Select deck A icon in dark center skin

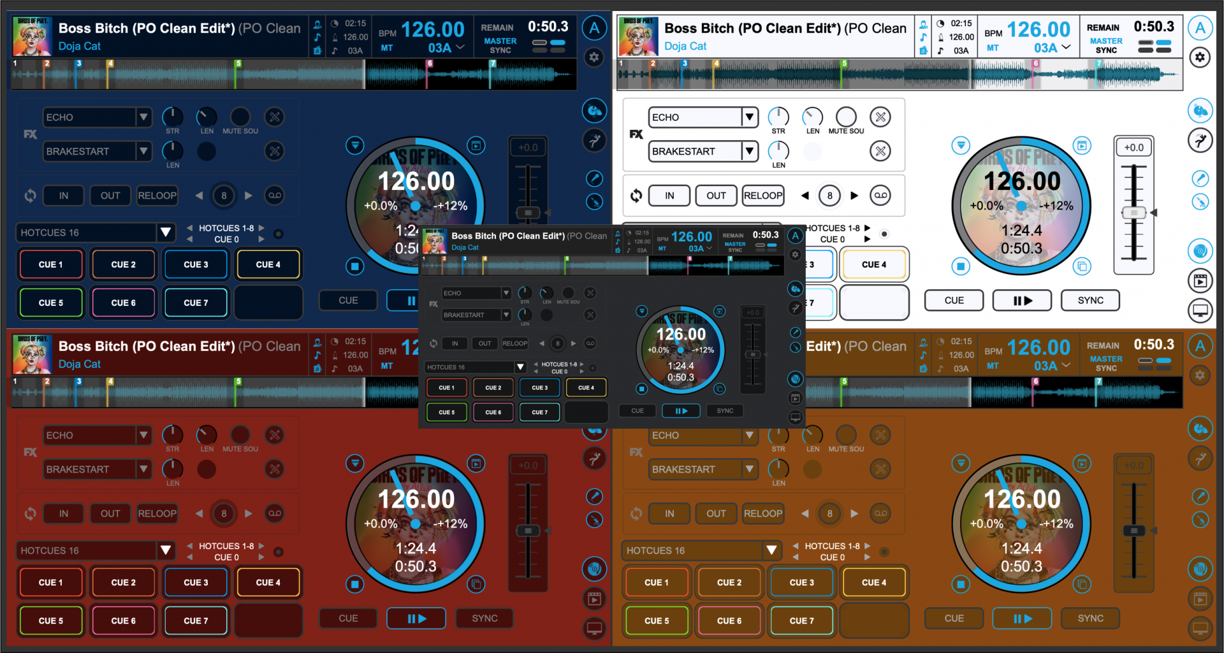(x=795, y=236)
